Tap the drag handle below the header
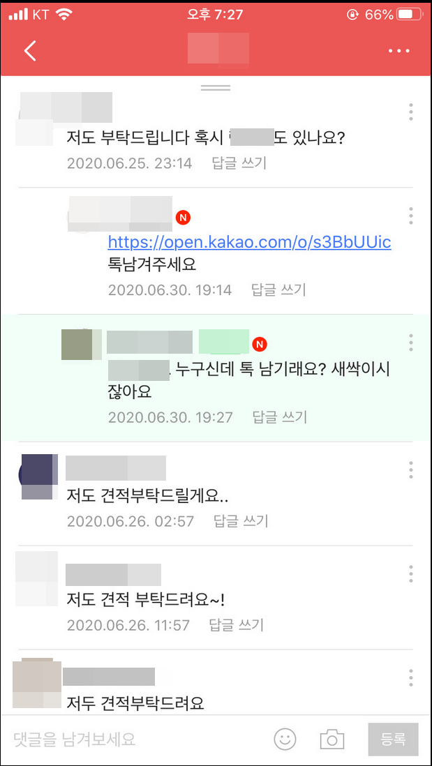Image resolution: width=432 pixels, height=766 pixels. click(x=216, y=87)
